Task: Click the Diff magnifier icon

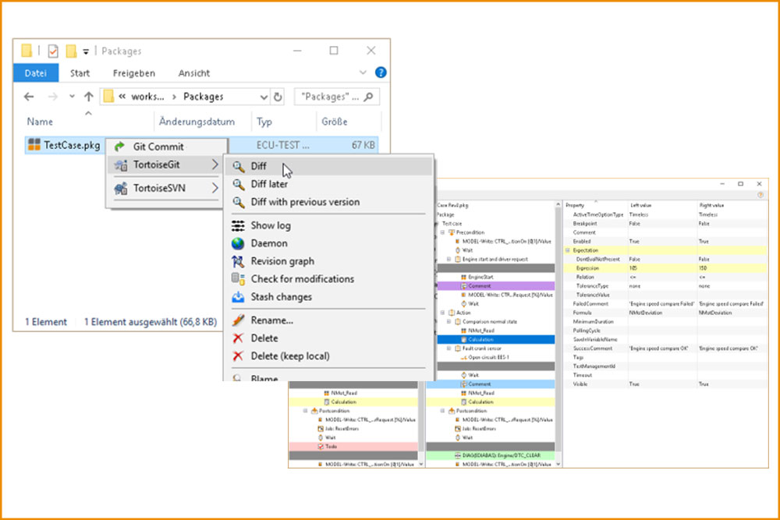Action: (239, 166)
